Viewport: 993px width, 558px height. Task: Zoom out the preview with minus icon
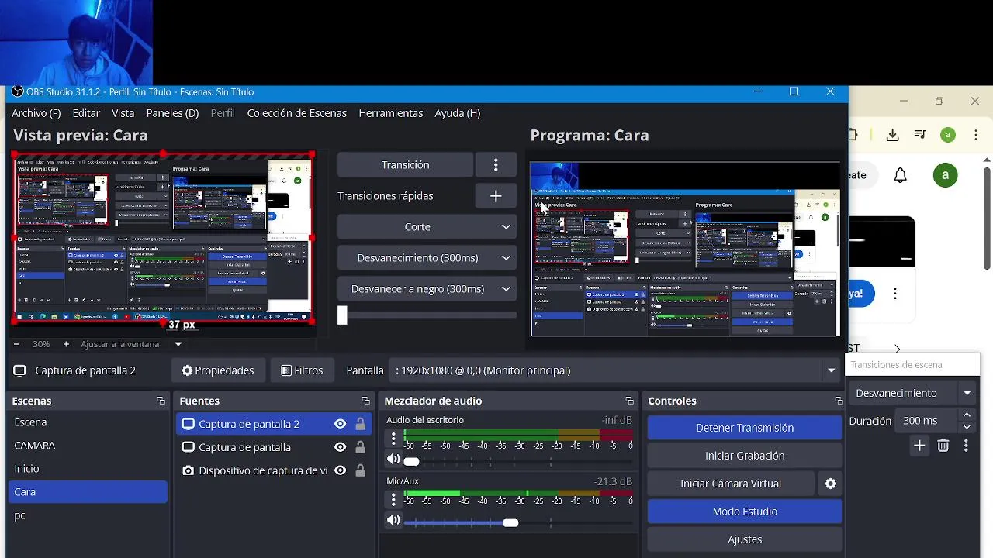[16, 344]
